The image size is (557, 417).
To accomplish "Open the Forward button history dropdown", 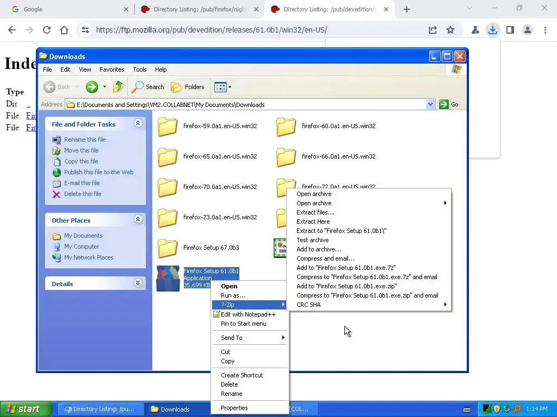I will coord(104,87).
